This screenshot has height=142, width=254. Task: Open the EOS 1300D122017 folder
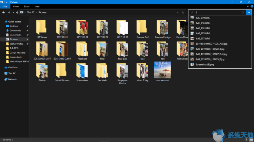tap(62, 51)
